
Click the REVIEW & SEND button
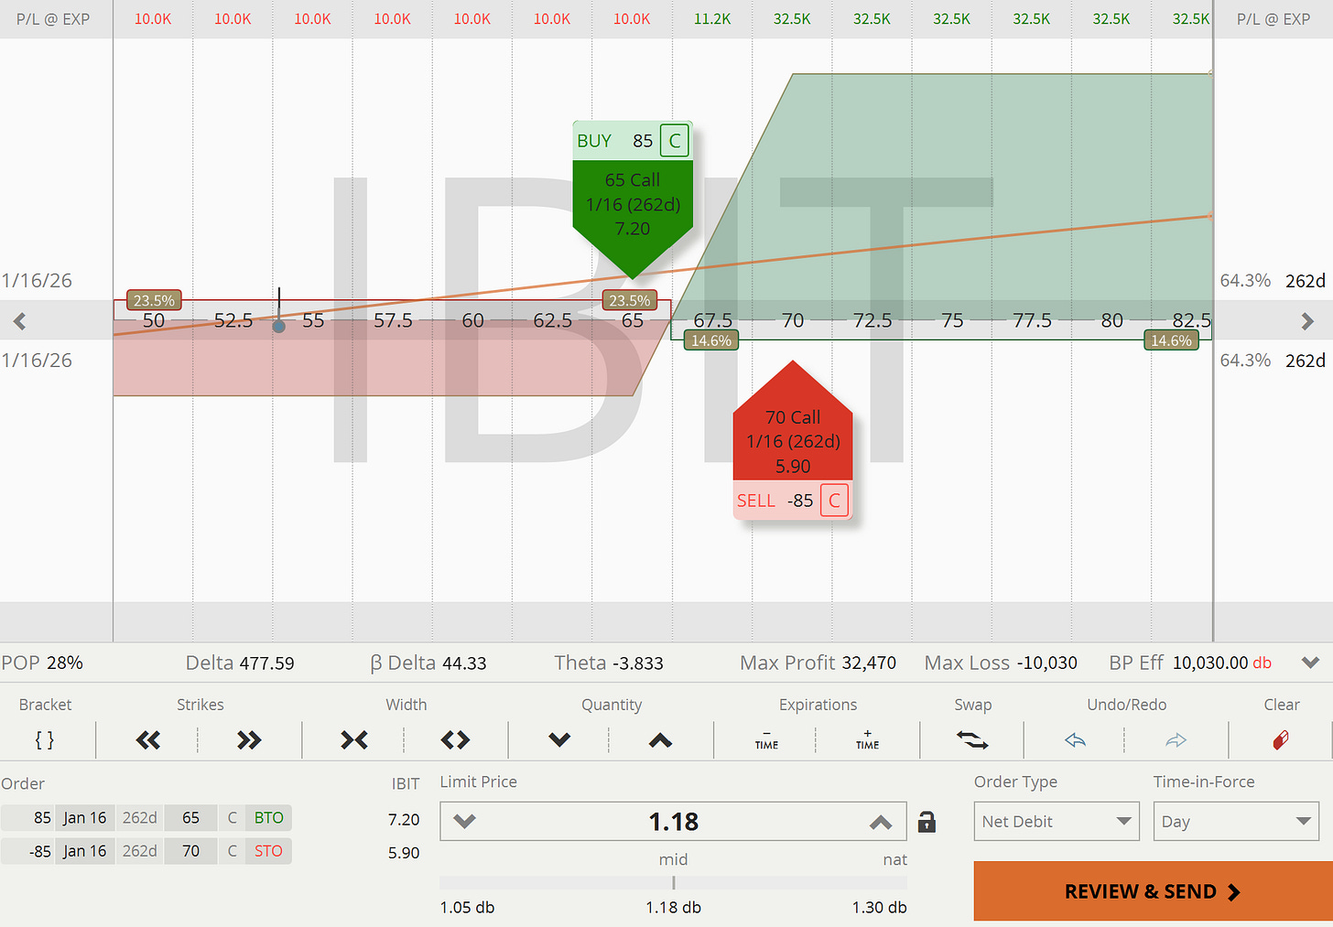tap(1154, 891)
